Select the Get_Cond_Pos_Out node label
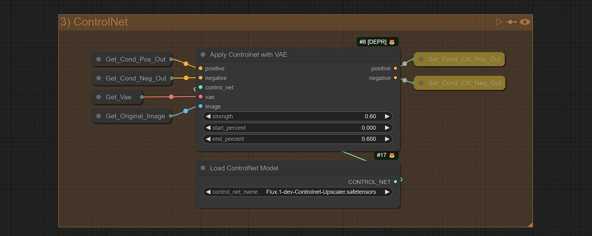 (136, 59)
